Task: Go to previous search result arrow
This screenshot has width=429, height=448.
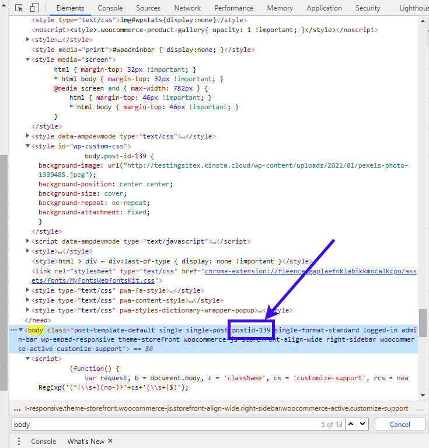Action: [351, 424]
